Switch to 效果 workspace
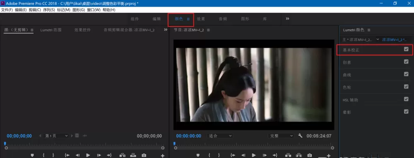The width and height of the screenshot is (414, 158). [201, 19]
